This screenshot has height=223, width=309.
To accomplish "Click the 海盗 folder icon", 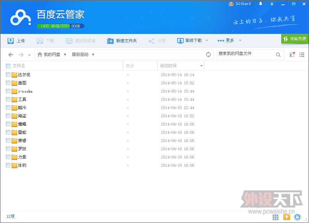I will (x=14, y=116).
